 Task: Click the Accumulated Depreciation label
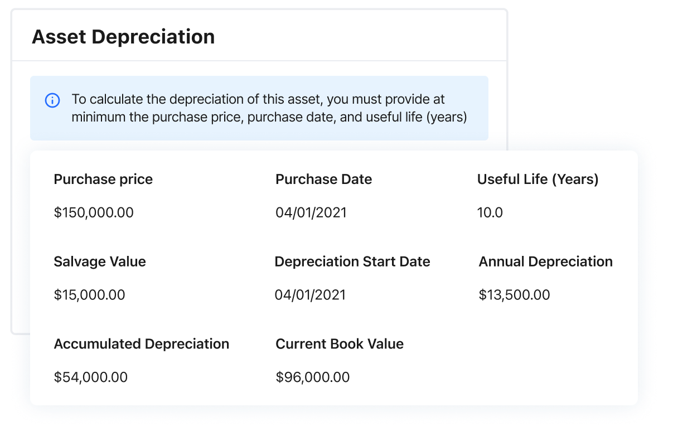142,344
